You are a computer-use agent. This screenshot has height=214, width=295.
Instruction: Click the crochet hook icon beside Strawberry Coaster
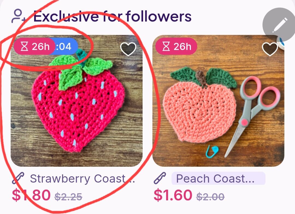click(18, 178)
